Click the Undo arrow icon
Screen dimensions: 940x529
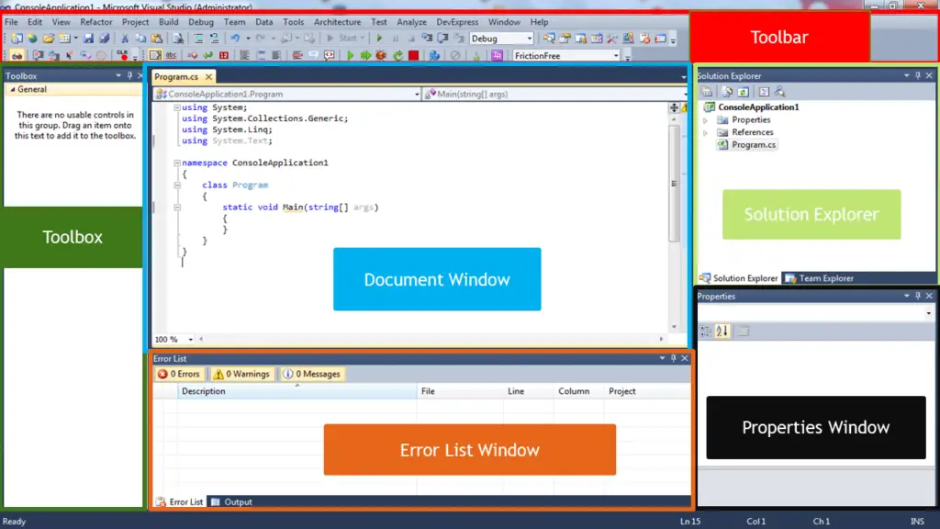pos(235,39)
